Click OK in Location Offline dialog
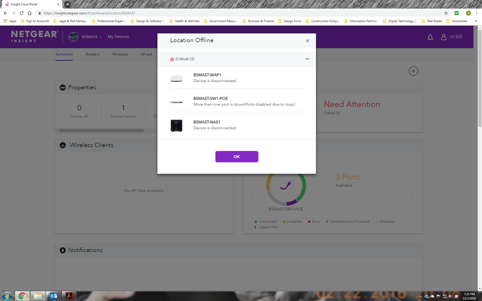This screenshot has width=482, height=301. (x=236, y=157)
